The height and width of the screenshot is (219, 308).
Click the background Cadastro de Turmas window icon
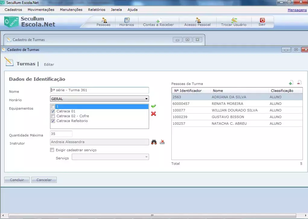click(9, 39)
